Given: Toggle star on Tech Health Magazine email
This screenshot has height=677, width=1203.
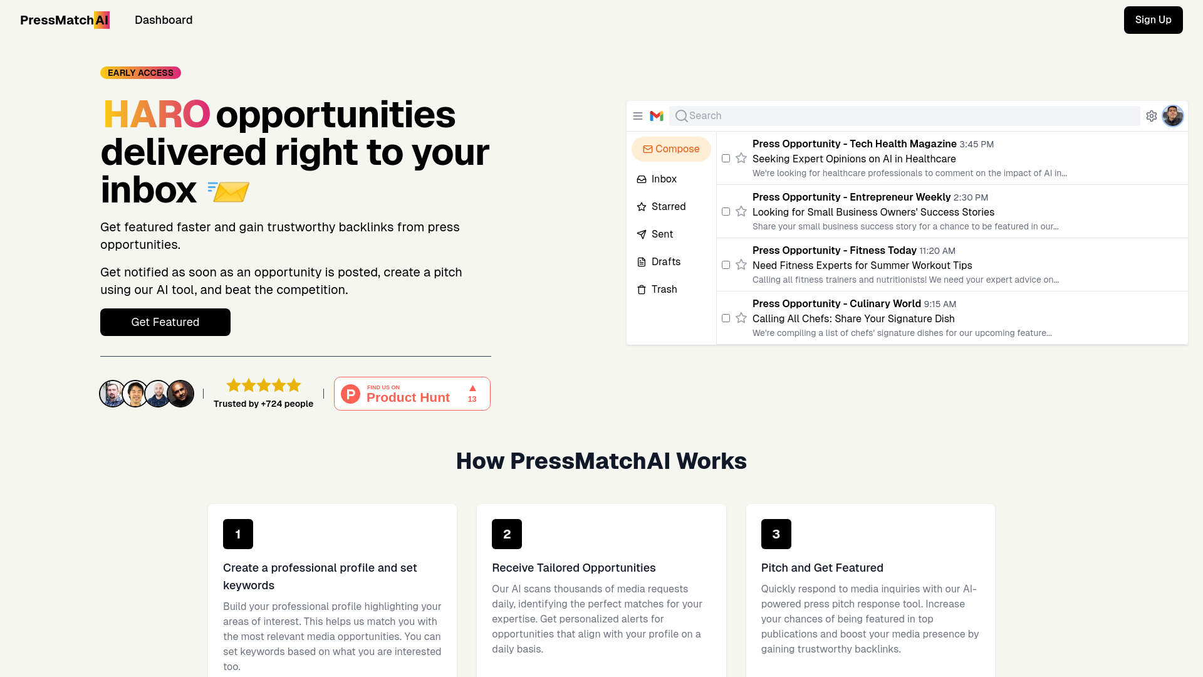Looking at the screenshot, I should click(741, 158).
